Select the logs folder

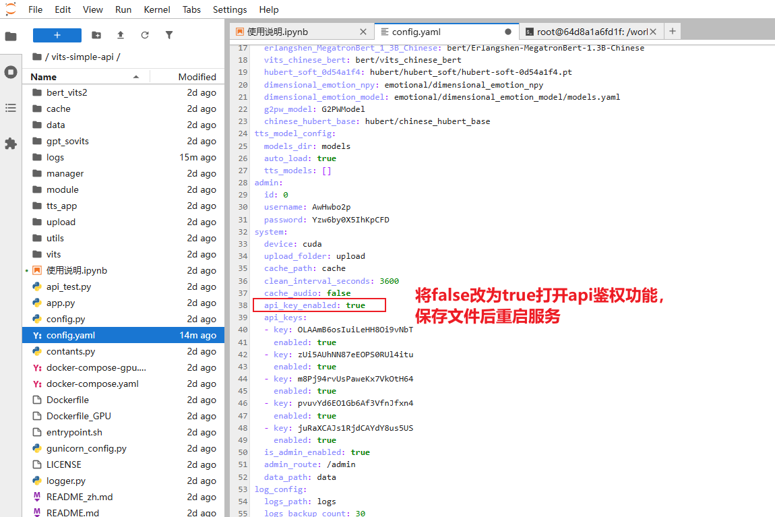coord(123,157)
